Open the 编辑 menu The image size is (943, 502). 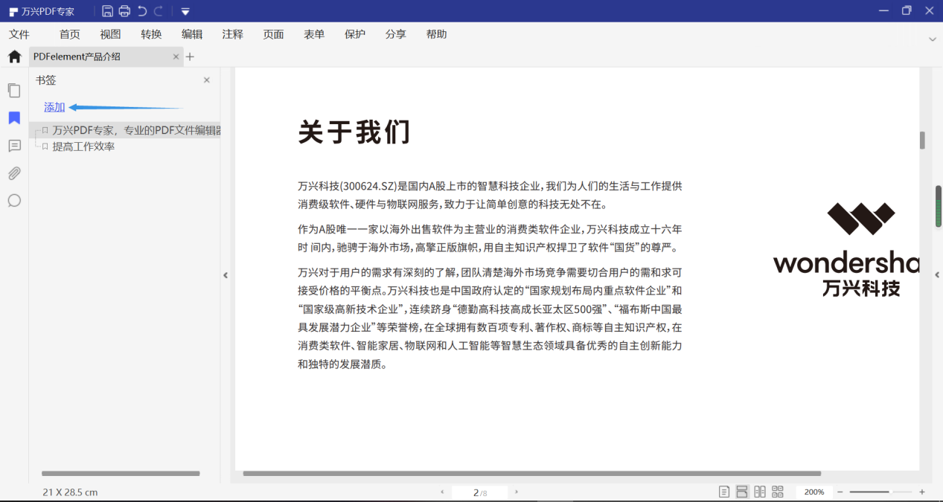coord(192,34)
